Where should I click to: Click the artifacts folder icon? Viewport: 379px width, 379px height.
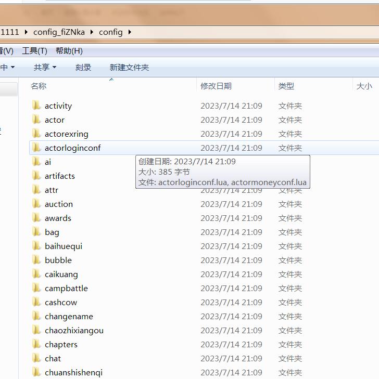coord(36,176)
